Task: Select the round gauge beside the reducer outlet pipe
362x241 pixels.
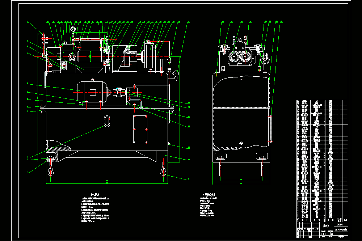Action: tap(176, 74)
